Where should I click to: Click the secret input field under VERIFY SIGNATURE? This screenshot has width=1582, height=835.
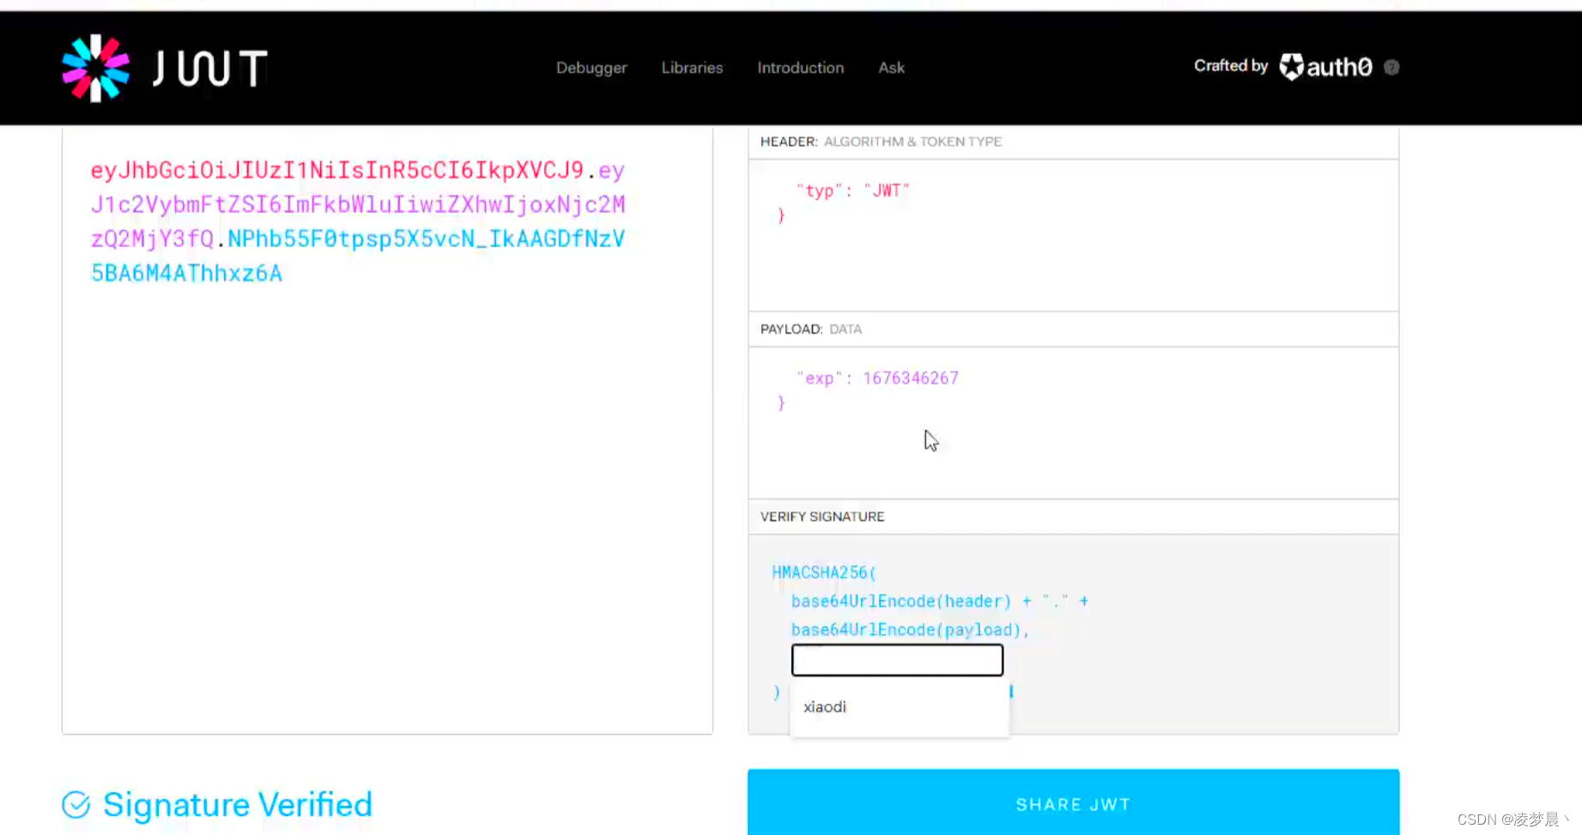point(897,659)
